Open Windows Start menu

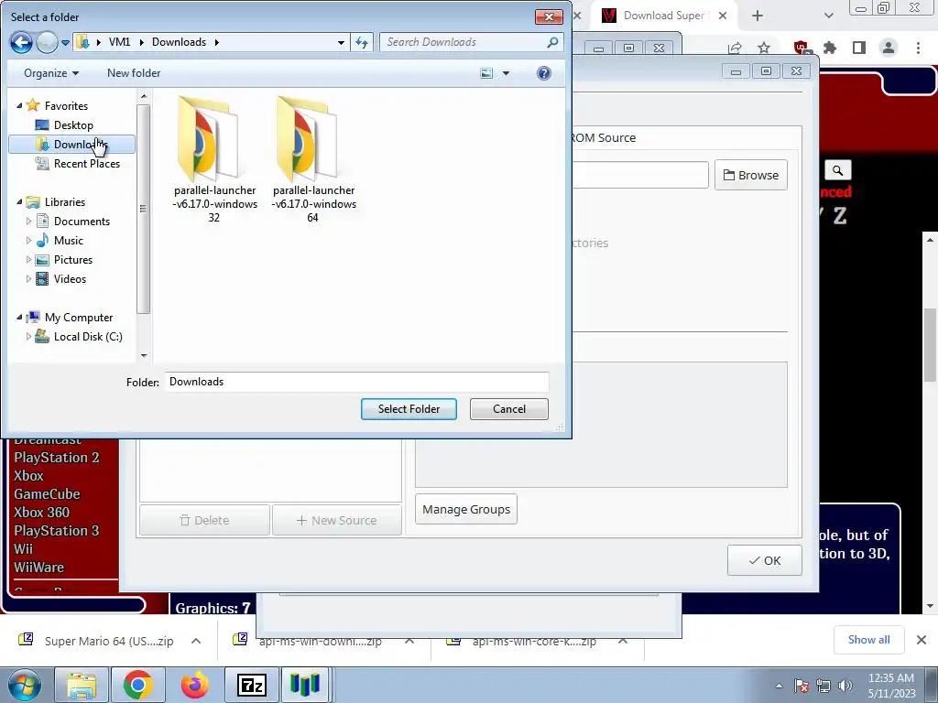[x=24, y=685]
